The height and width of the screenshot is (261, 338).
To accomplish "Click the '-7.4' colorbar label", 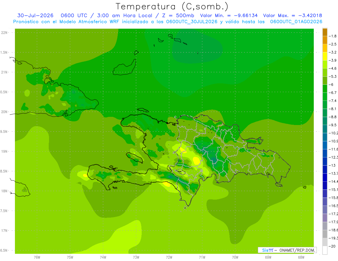I will (333, 101).
